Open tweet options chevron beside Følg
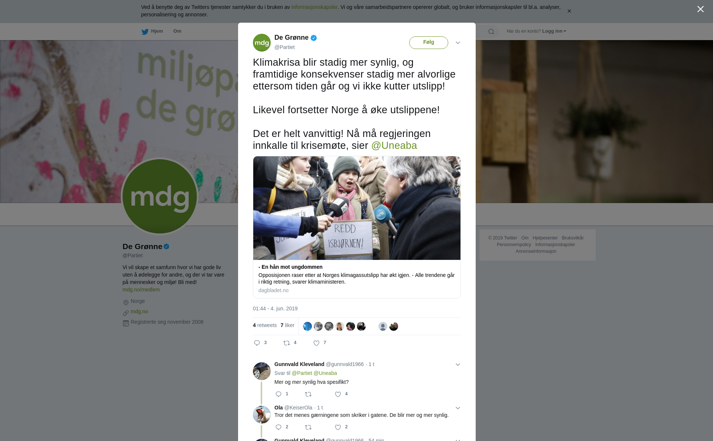 click(x=458, y=43)
